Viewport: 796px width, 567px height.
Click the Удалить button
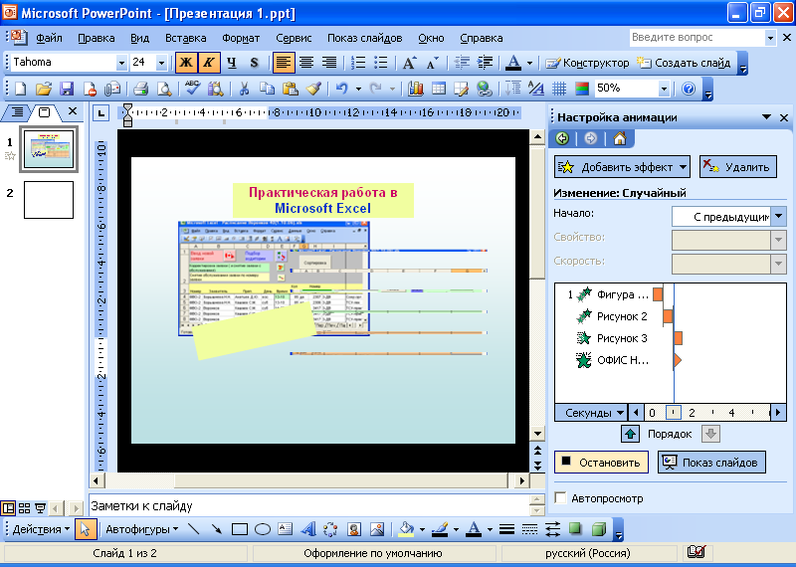[738, 167]
